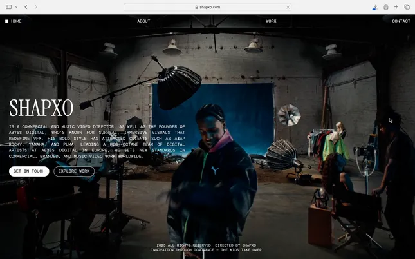Open the HOME nav link
Image resolution: width=415 pixels, height=259 pixels.
tap(16, 21)
